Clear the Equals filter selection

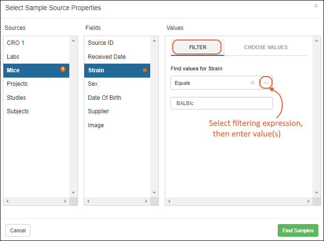point(252,83)
